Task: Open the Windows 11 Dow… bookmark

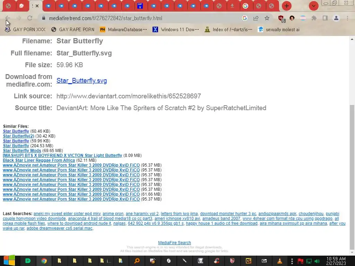Action: pyautogui.click(x=176, y=29)
